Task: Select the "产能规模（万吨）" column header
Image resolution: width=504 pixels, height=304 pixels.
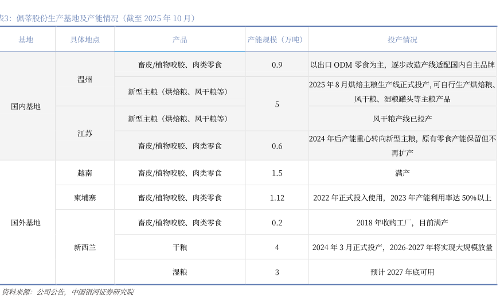Action: [276, 40]
